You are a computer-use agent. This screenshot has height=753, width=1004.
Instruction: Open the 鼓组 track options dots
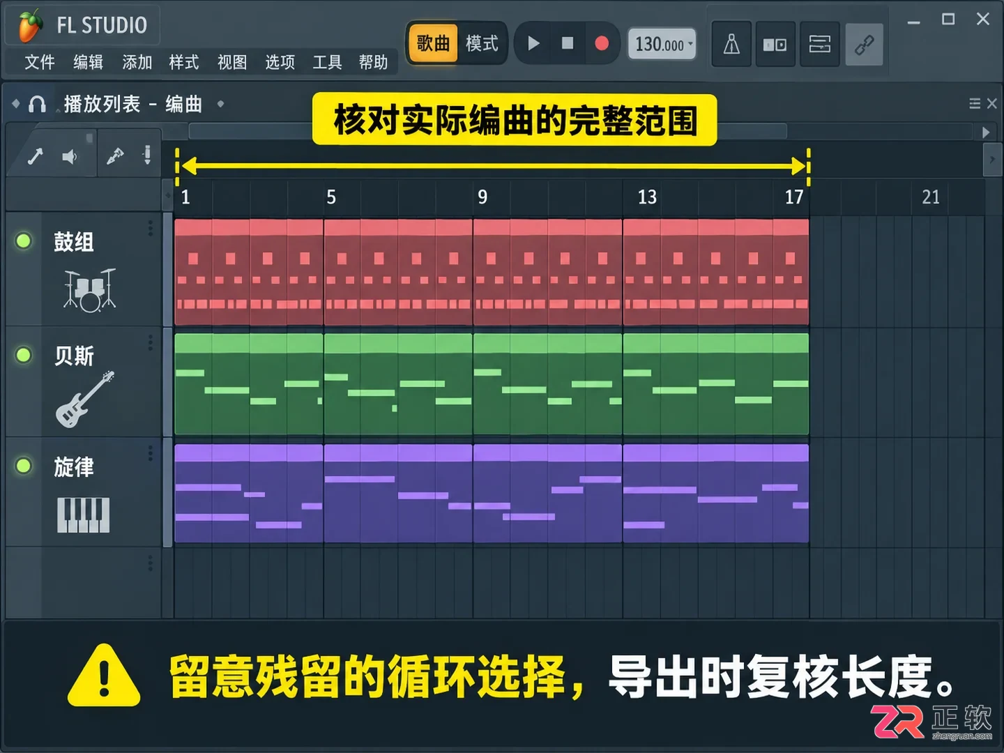tap(150, 229)
